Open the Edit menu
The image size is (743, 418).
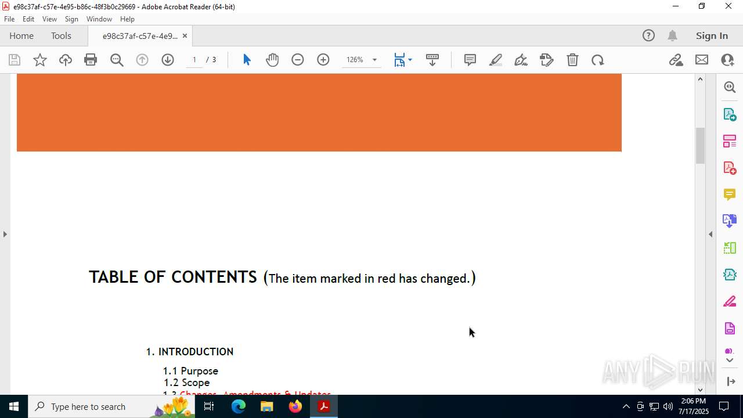(x=28, y=19)
